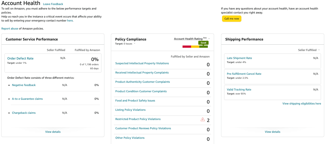Open the Seller Fulfilled dropdown

[x=309, y=50]
